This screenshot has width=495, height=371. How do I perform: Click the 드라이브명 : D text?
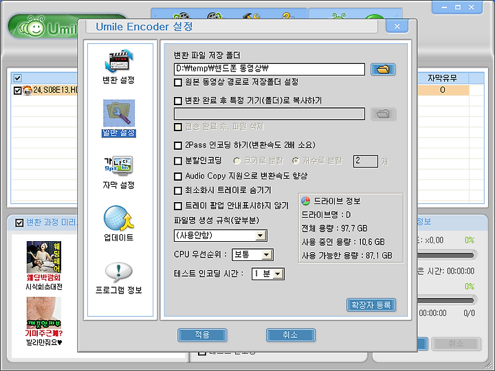coord(327,214)
